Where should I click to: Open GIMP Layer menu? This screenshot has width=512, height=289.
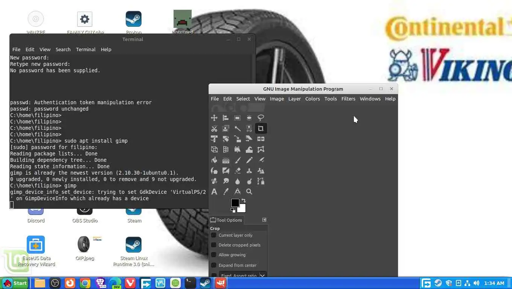pos(294,99)
